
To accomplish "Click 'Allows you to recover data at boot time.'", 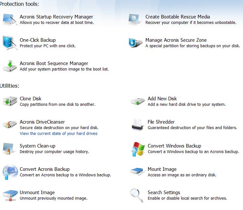I will pos(57,23).
